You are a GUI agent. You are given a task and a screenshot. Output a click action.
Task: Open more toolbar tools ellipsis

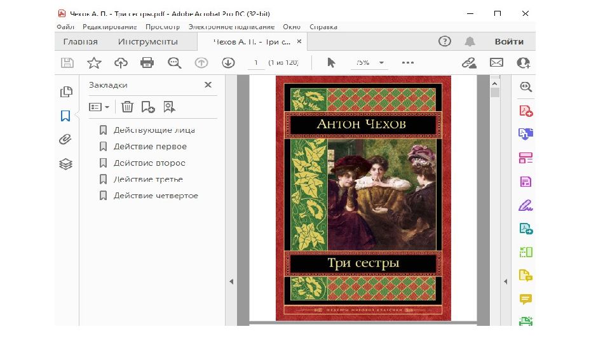[408, 63]
